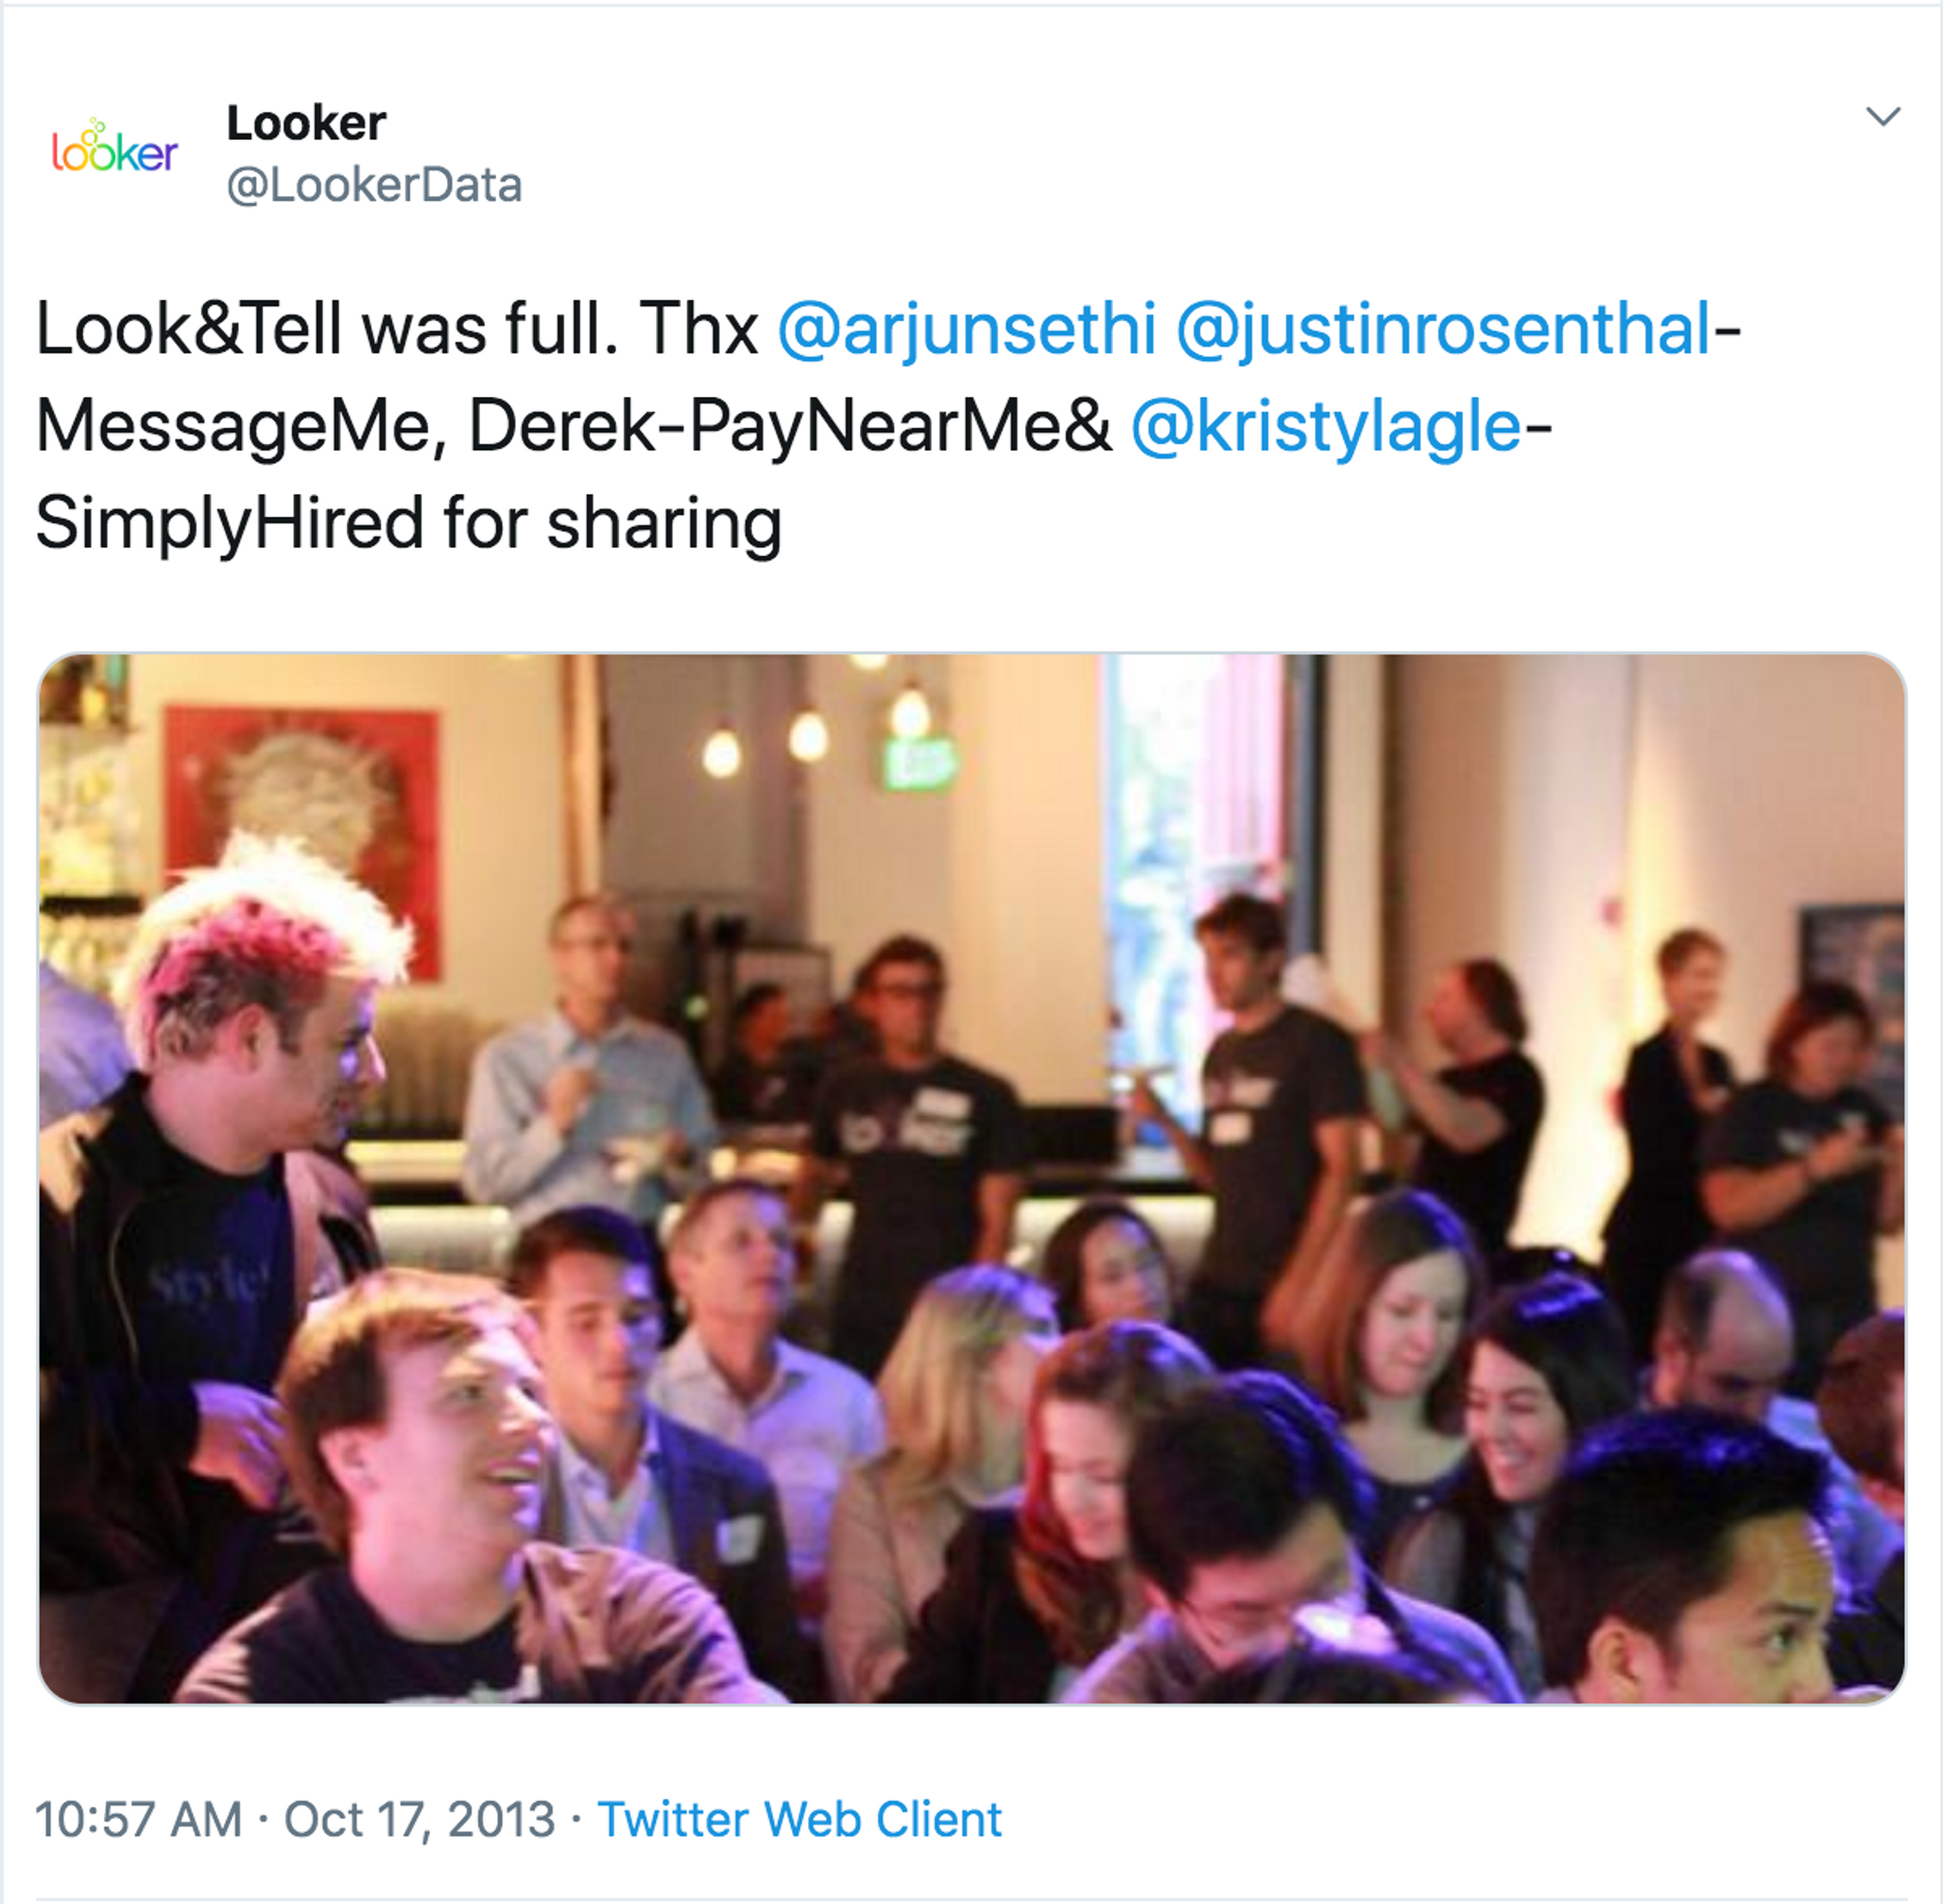Screen dimensions: 1943x1904
Task: Open the @justinrosenthal mention
Action: pyautogui.click(x=1444, y=328)
